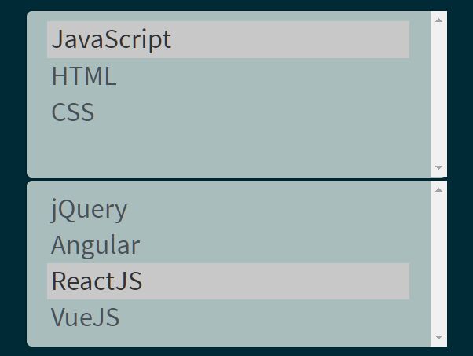Select the highlighted ReactJS entry
This screenshot has height=356, width=473.
(228, 281)
